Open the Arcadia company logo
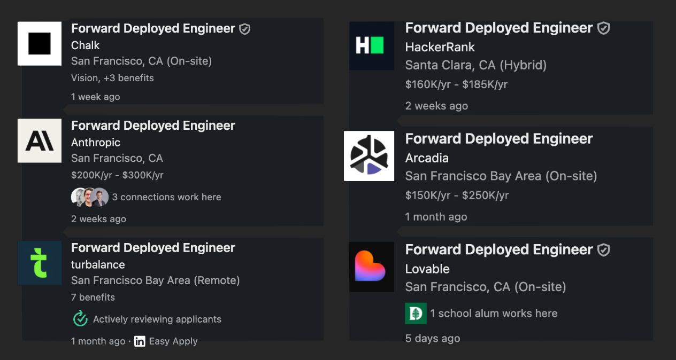 click(369, 156)
